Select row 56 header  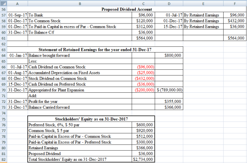pos(4,9)
